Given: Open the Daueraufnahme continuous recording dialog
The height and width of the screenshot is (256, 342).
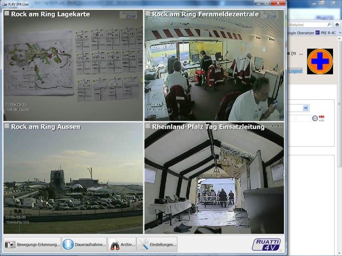Looking at the screenshot, I should click(x=84, y=244).
